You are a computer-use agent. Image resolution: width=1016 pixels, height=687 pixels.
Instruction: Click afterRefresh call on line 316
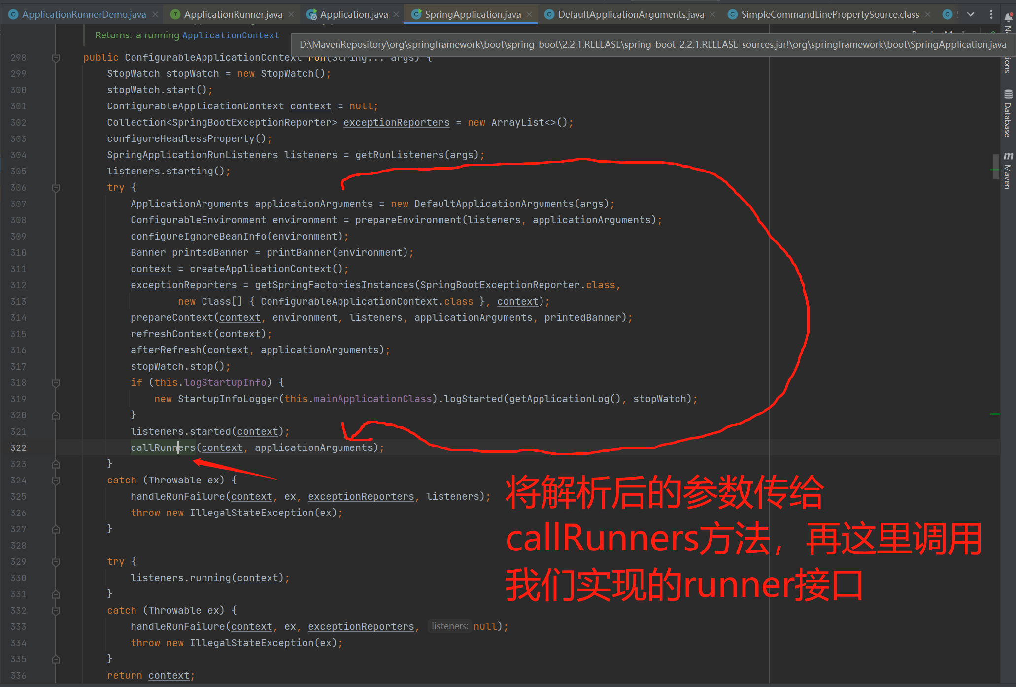(166, 350)
